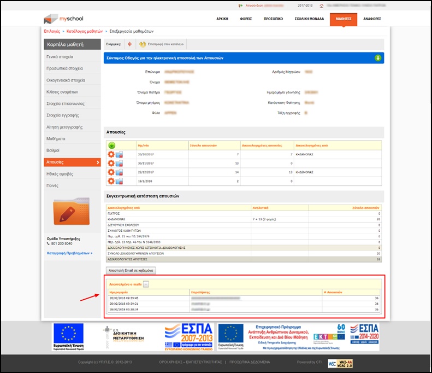Click Επιστροφή στον κατάλογο button
The height and width of the screenshot is (373, 432).
tap(164, 44)
